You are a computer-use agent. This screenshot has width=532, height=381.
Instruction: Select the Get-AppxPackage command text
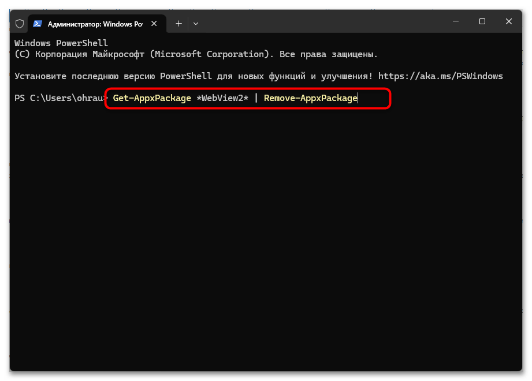pyautogui.click(x=151, y=98)
